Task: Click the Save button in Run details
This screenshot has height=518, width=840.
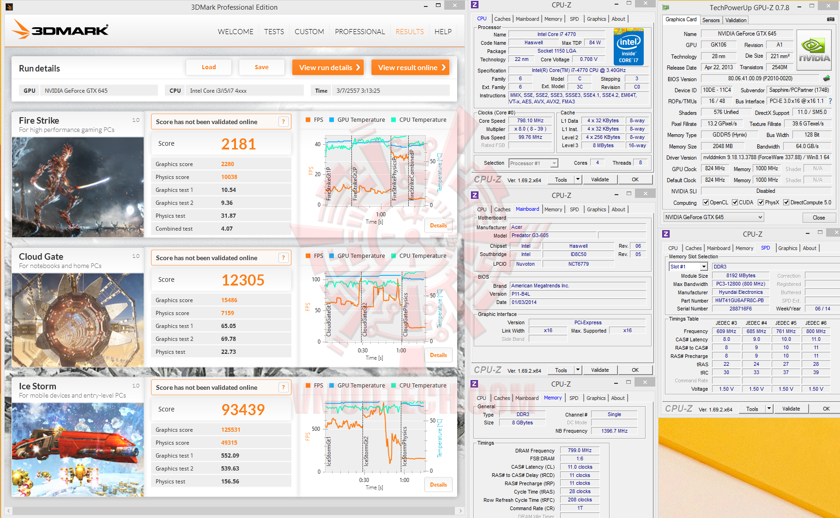Action: 261,67
